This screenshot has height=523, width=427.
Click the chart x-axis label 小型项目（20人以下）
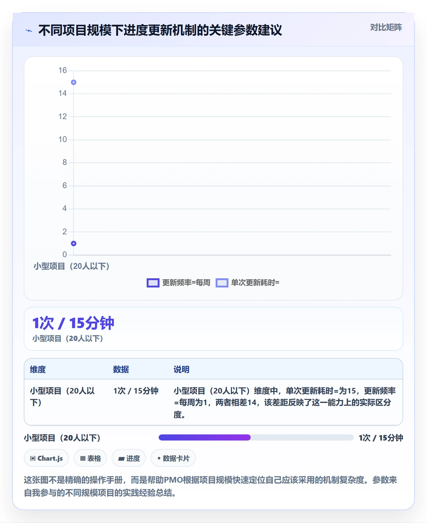[71, 266]
